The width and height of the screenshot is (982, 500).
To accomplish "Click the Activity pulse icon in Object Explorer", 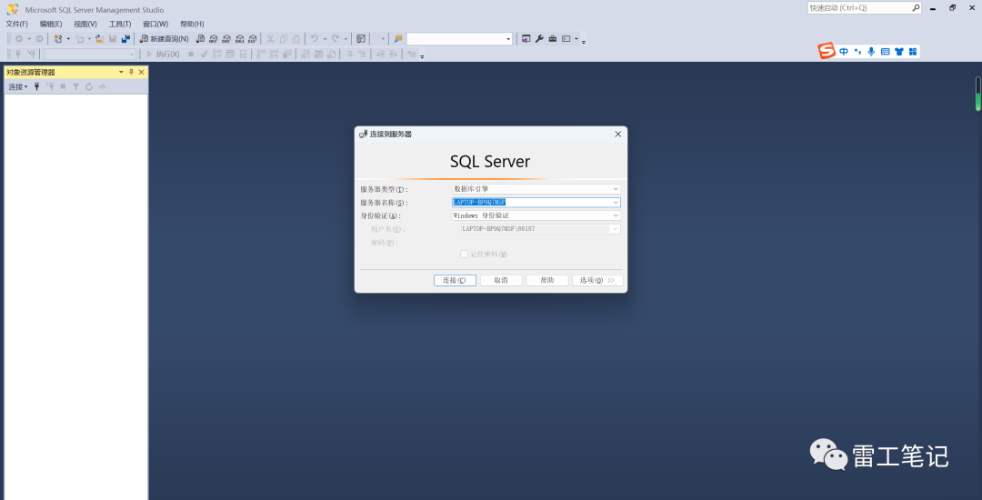I will coord(102,86).
